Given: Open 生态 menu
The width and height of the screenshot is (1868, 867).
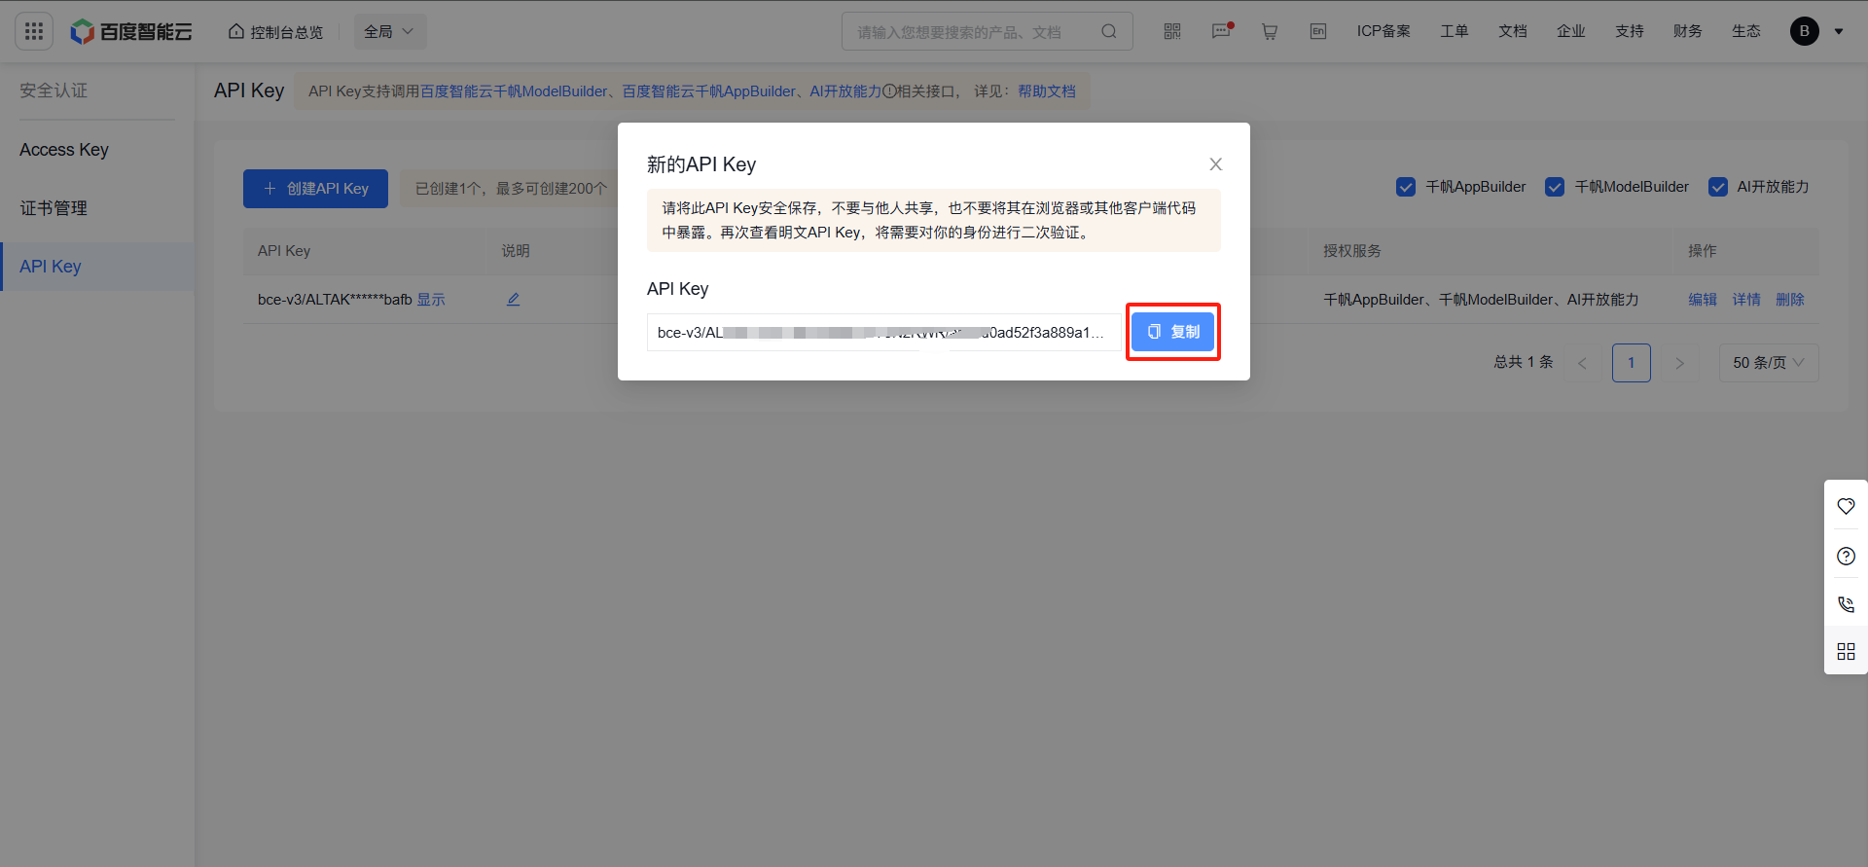Looking at the screenshot, I should tap(1746, 31).
